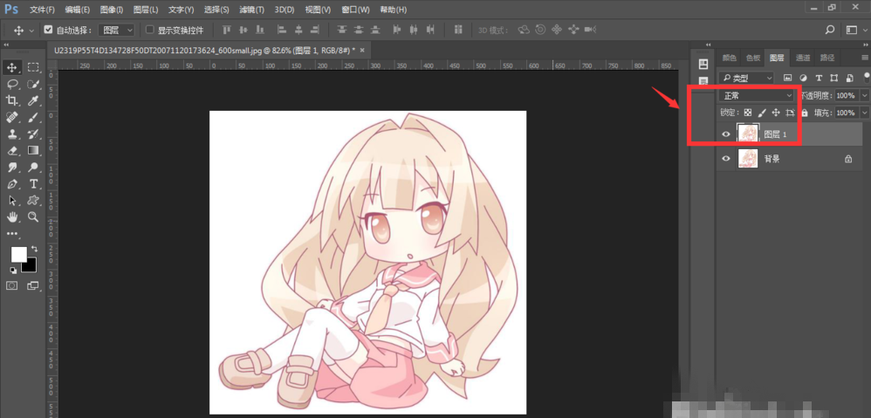Enable the 显示变换控件 checkbox
This screenshot has width=871, height=418.
(150, 30)
